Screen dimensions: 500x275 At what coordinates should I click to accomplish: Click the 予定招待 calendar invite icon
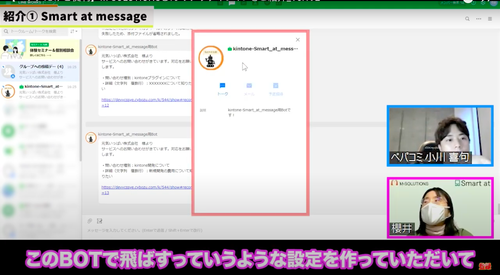(x=276, y=86)
